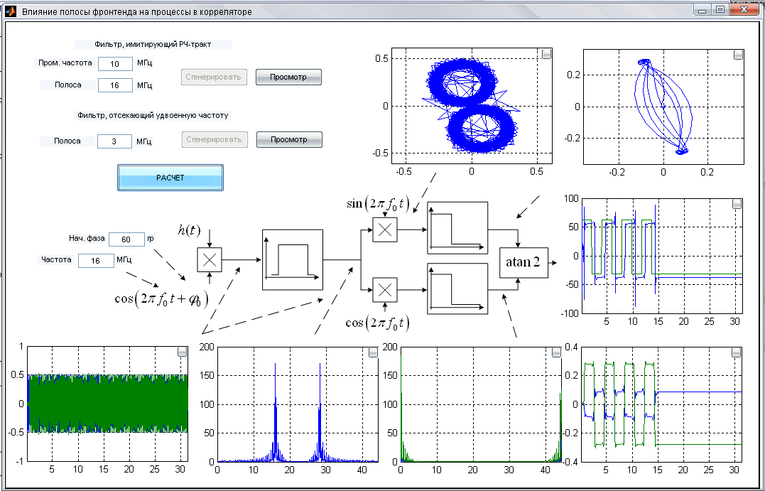Viewport: 765px width, 491px height.
Task: Click the corner button on the top-right elliptical plot
Action: [737, 55]
